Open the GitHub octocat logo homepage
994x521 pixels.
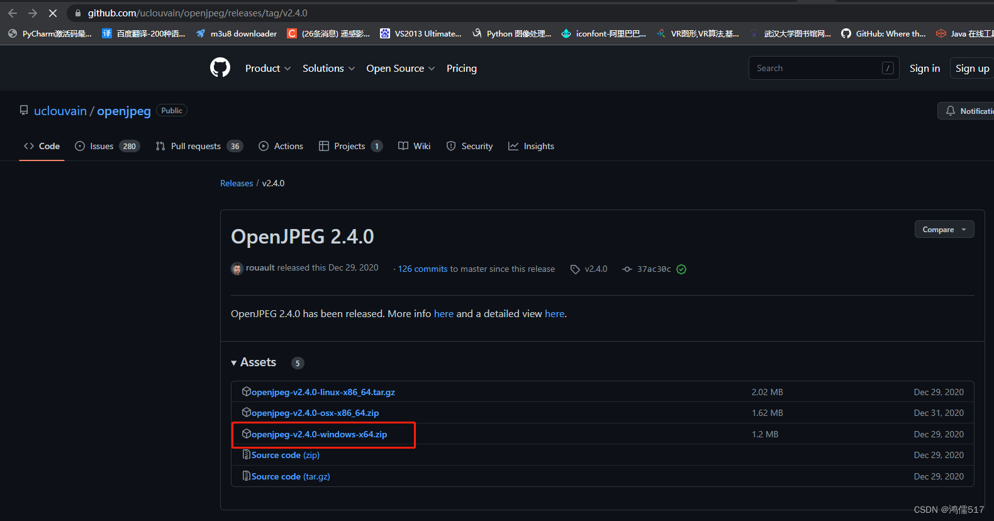(x=220, y=68)
